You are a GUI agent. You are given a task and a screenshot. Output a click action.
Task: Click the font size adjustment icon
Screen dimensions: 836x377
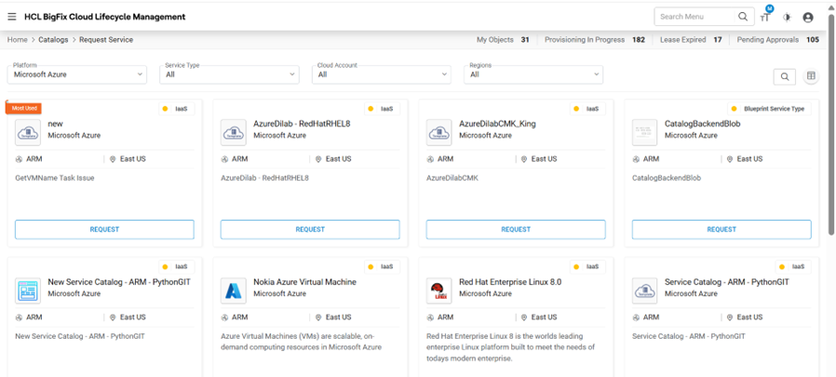coord(765,17)
